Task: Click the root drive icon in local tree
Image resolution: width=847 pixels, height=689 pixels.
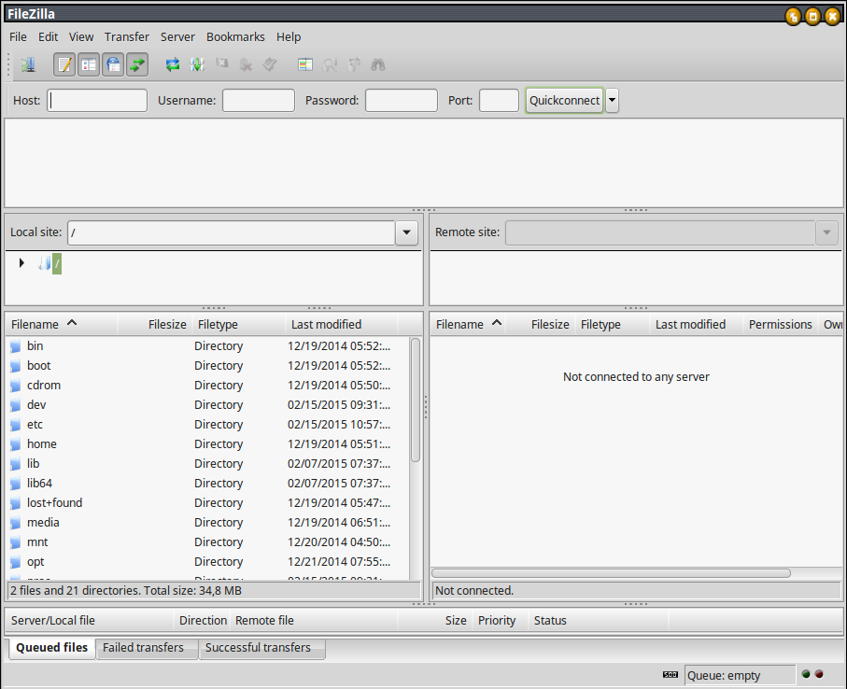Action: [x=44, y=263]
